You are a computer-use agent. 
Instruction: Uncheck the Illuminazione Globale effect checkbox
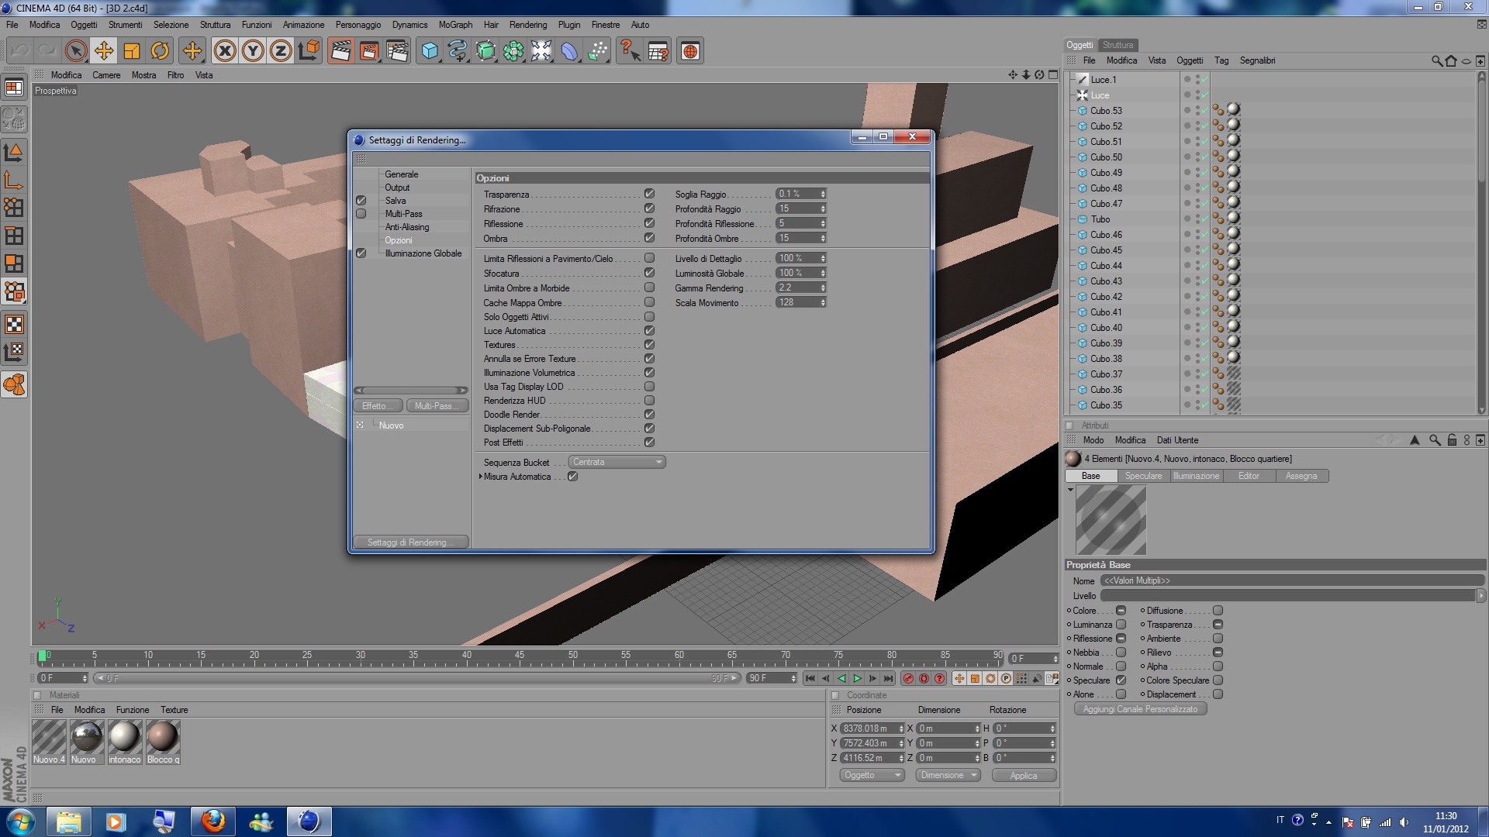361,253
